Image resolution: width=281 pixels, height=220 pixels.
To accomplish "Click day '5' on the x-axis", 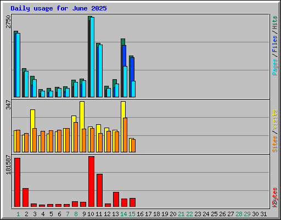I will 51,214.
